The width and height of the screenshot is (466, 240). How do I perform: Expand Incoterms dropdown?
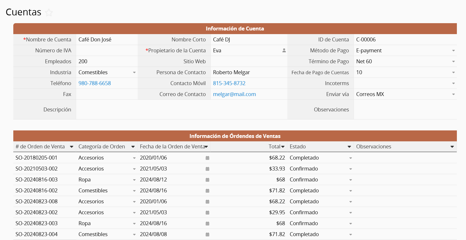tap(453, 84)
